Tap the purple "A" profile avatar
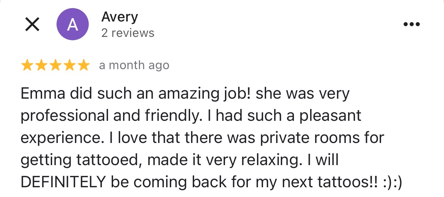Viewport: 444px width, 197px height. (73, 24)
